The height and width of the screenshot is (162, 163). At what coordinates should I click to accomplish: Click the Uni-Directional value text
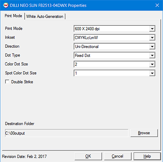coord(87,47)
